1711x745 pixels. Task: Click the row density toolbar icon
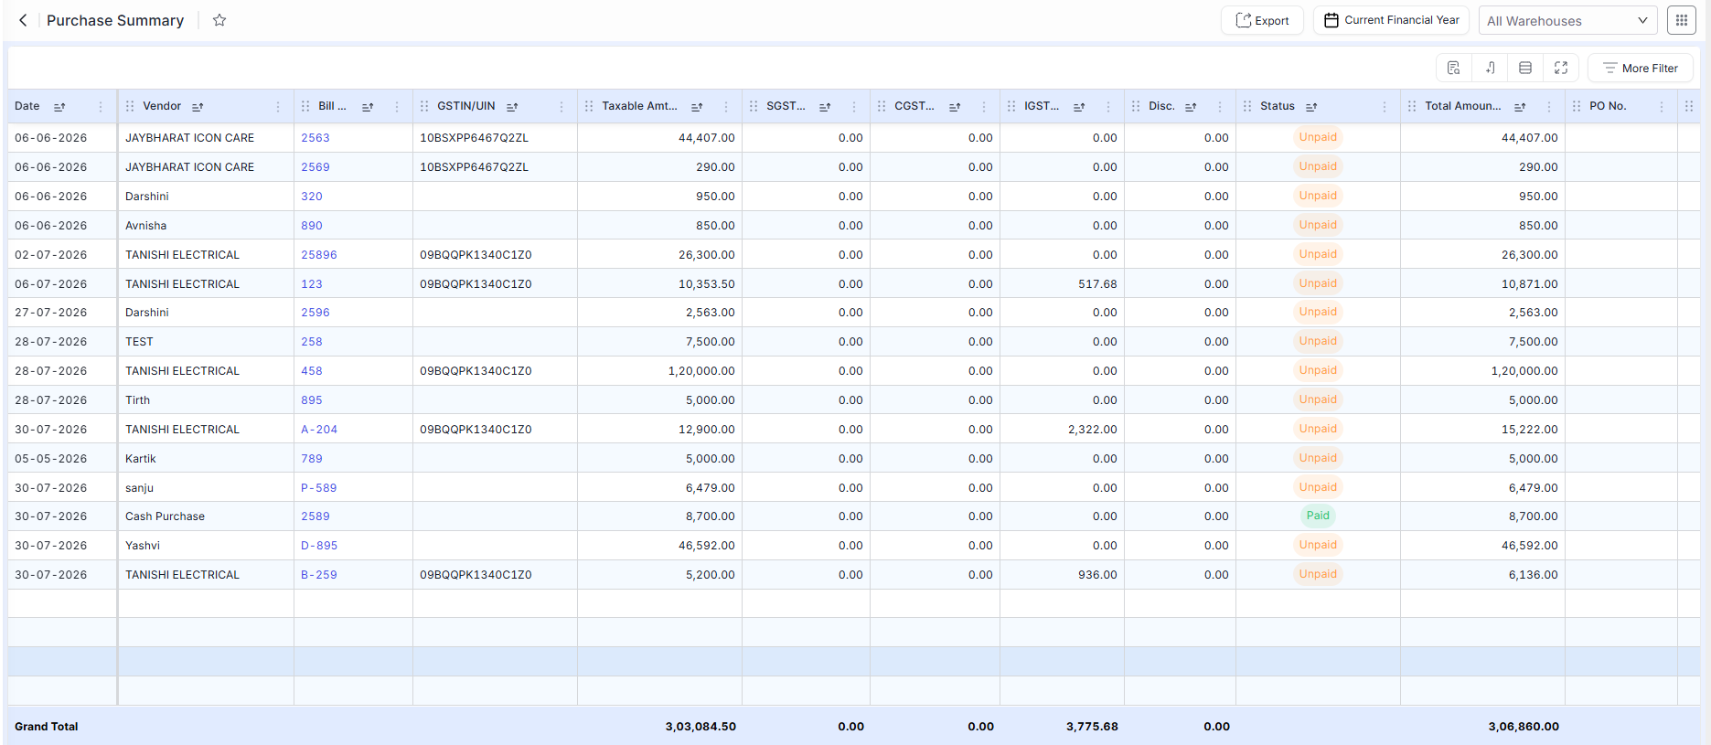(x=1525, y=68)
